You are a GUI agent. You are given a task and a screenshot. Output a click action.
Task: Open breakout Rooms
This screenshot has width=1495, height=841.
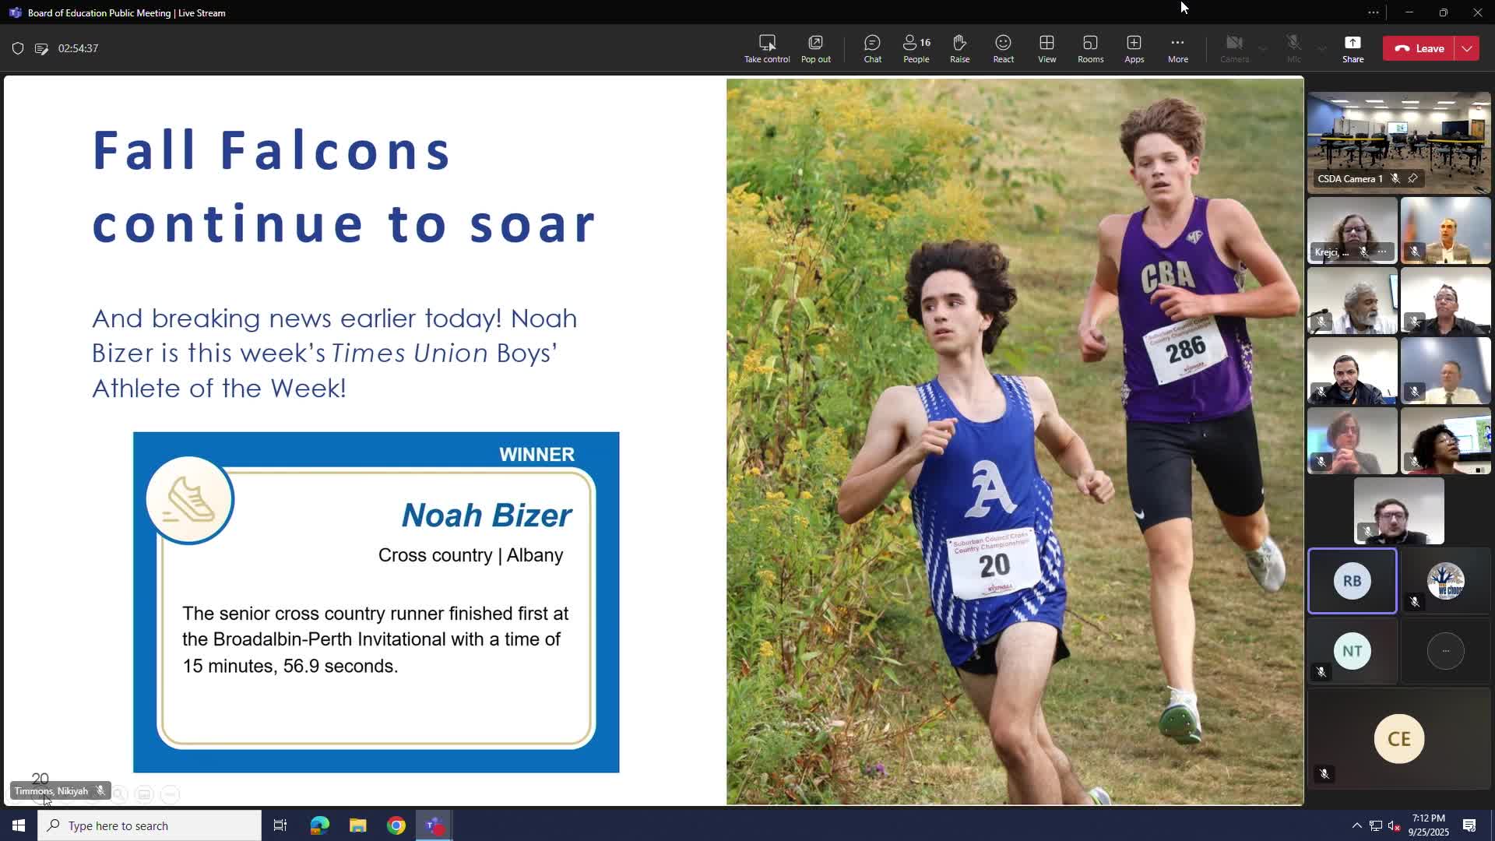(x=1090, y=48)
